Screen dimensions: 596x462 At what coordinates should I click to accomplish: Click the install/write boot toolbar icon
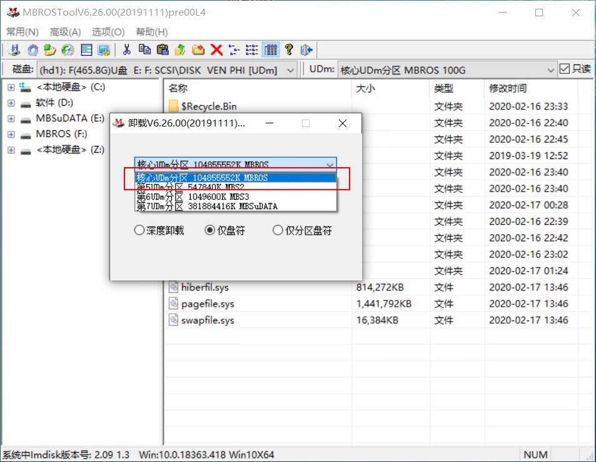point(14,50)
